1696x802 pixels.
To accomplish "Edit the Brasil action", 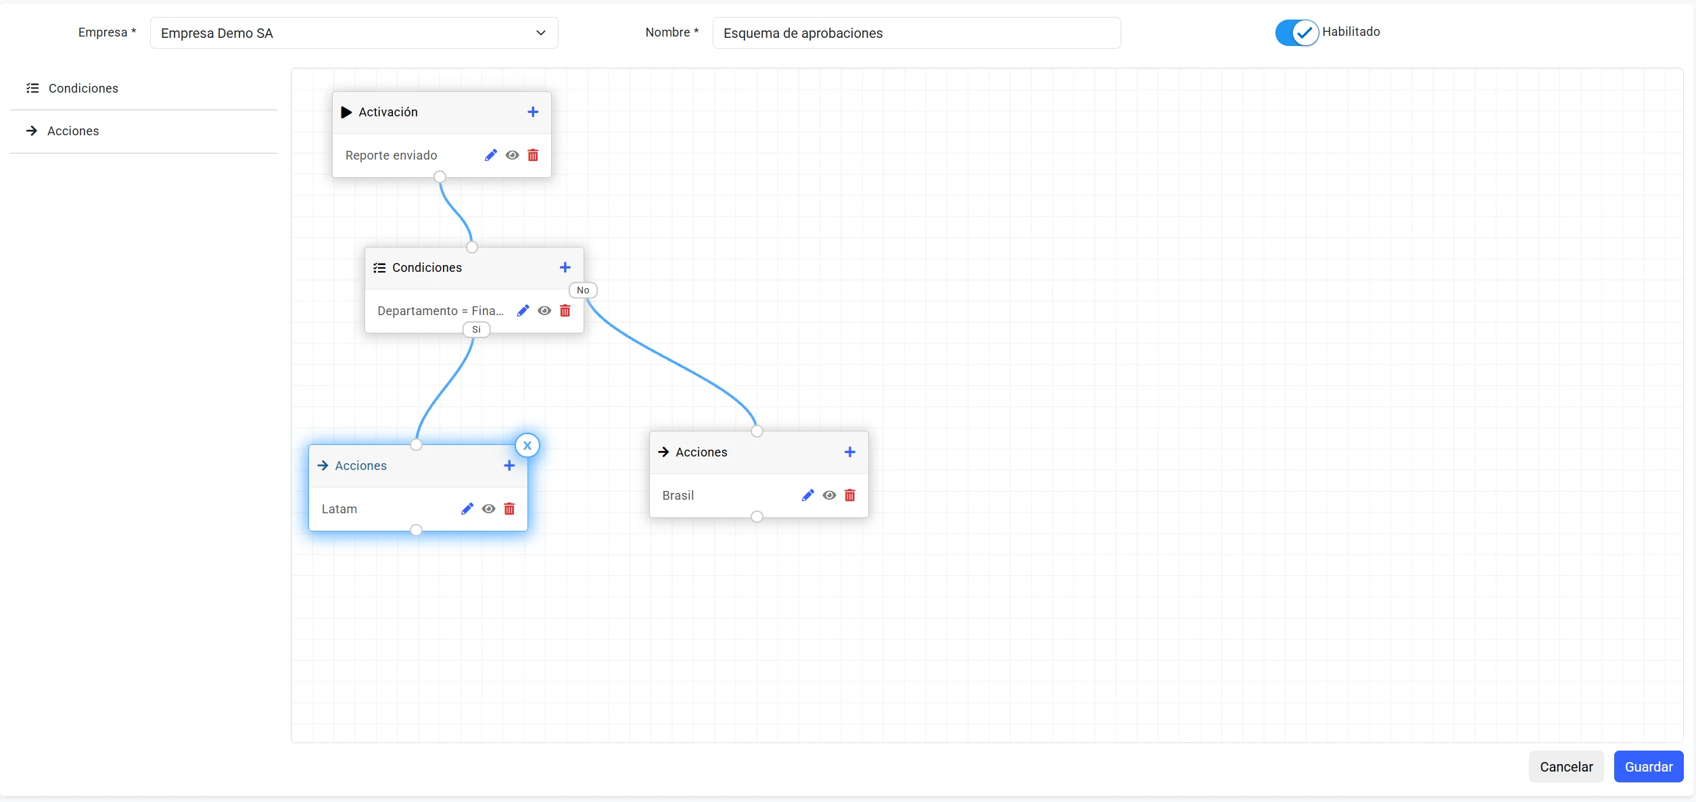I will coord(808,496).
